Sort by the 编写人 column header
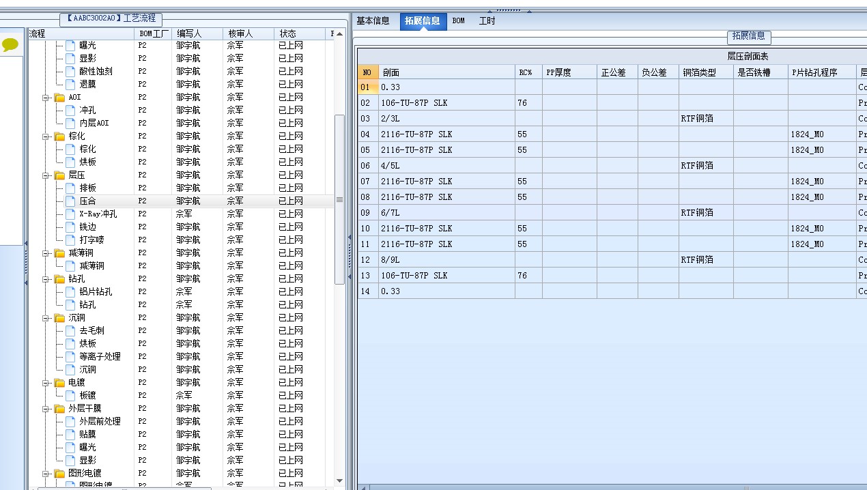 point(198,33)
